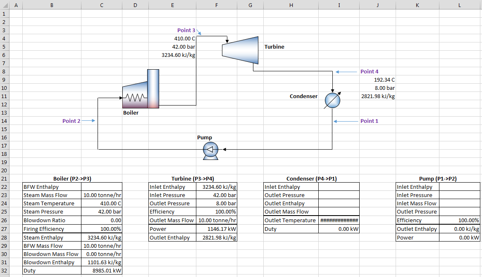Click the Point 4 label
Screen dimensions: 482x277
click(369, 71)
